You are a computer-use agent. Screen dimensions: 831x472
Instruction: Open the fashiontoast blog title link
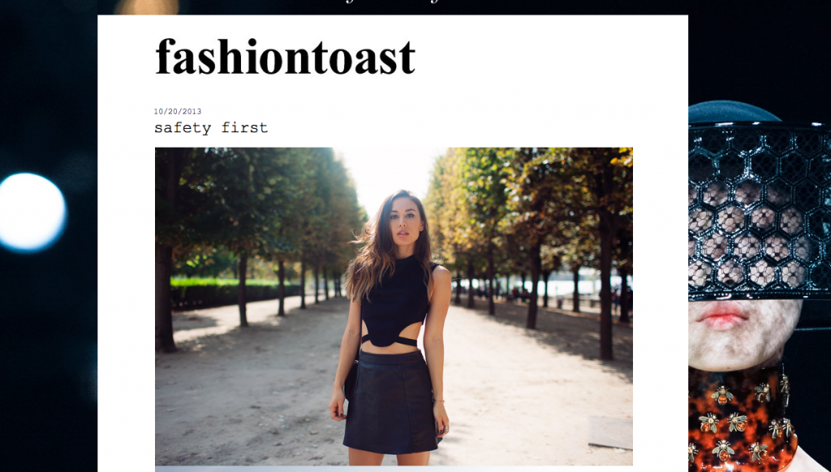click(x=285, y=58)
